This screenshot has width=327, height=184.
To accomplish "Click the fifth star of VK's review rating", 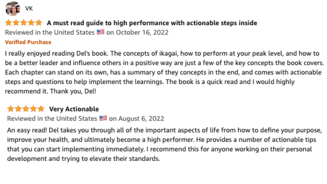I will 39,23.
